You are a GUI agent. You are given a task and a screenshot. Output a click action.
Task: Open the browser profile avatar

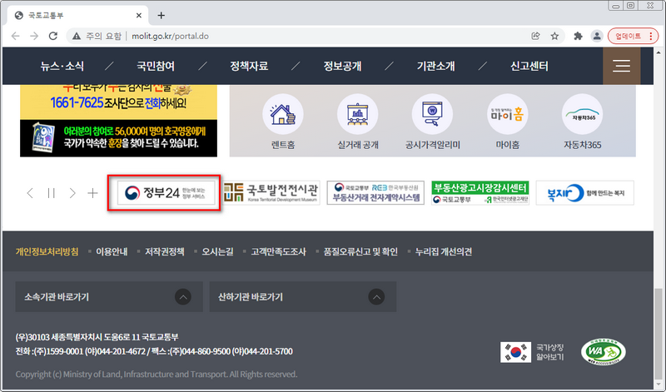[597, 36]
